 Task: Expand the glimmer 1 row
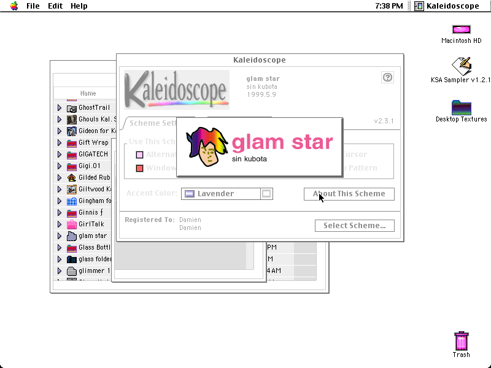coord(60,271)
